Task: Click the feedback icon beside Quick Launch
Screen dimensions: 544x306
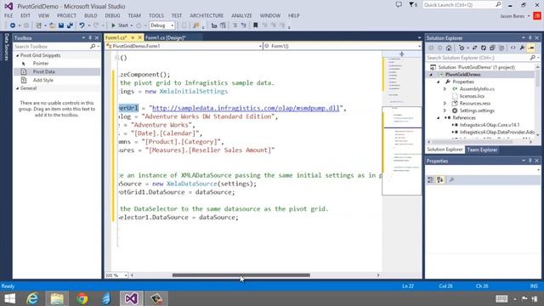Action: pos(399,5)
